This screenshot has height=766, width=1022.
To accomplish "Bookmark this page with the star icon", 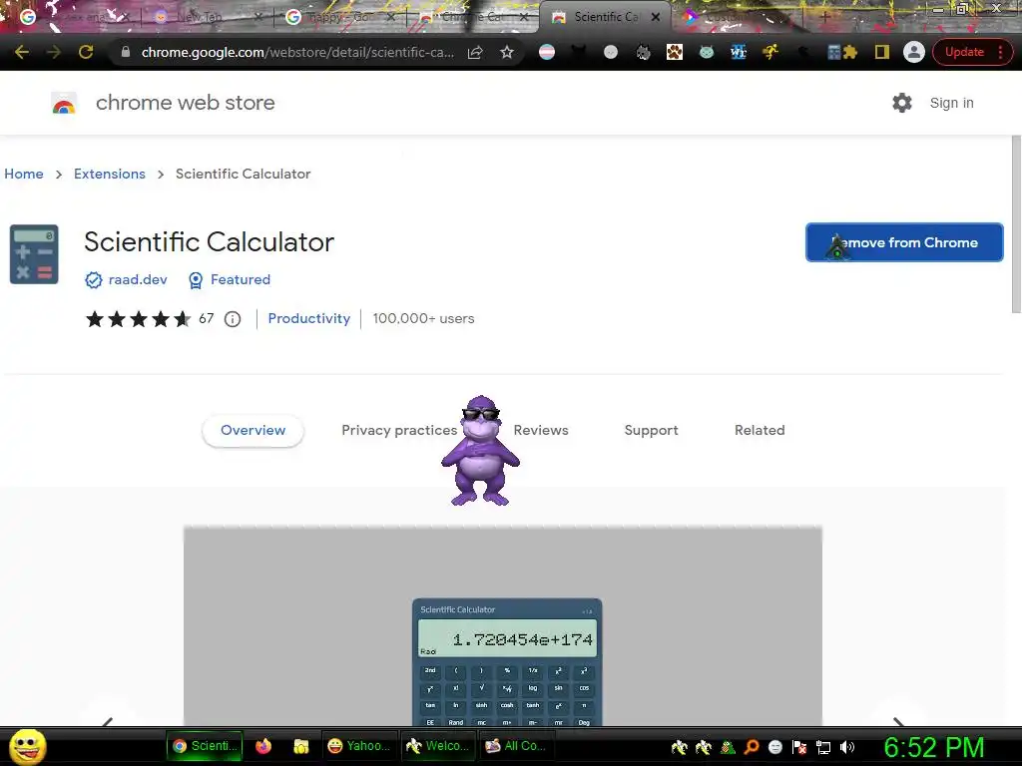I will (506, 52).
